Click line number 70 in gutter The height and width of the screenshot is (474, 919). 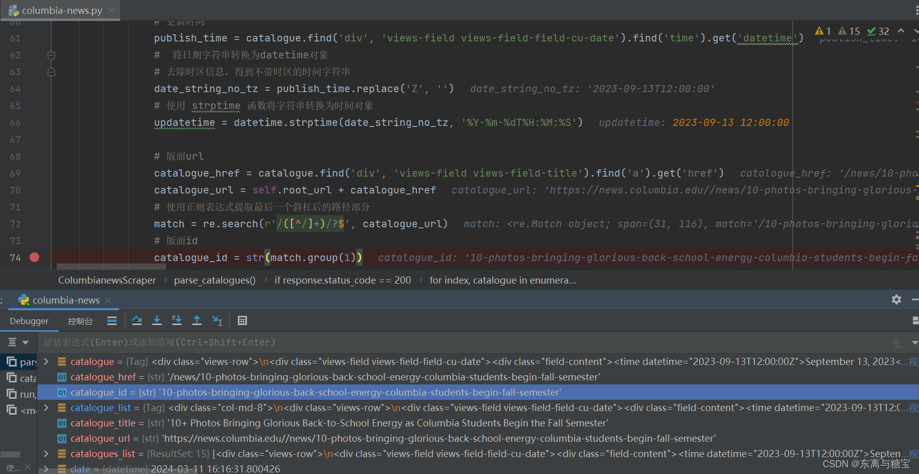pyautogui.click(x=15, y=190)
